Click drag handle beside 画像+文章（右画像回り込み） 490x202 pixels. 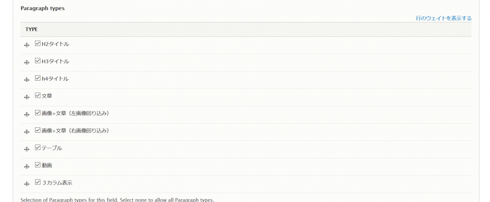pyautogui.click(x=27, y=132)
